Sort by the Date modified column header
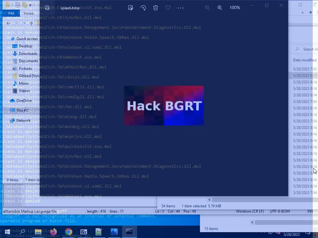Screen dimensions: 318x238 pos(305,60)
